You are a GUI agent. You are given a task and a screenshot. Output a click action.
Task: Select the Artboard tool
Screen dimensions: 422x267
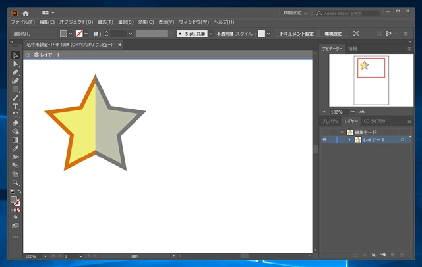click(15, 174)
